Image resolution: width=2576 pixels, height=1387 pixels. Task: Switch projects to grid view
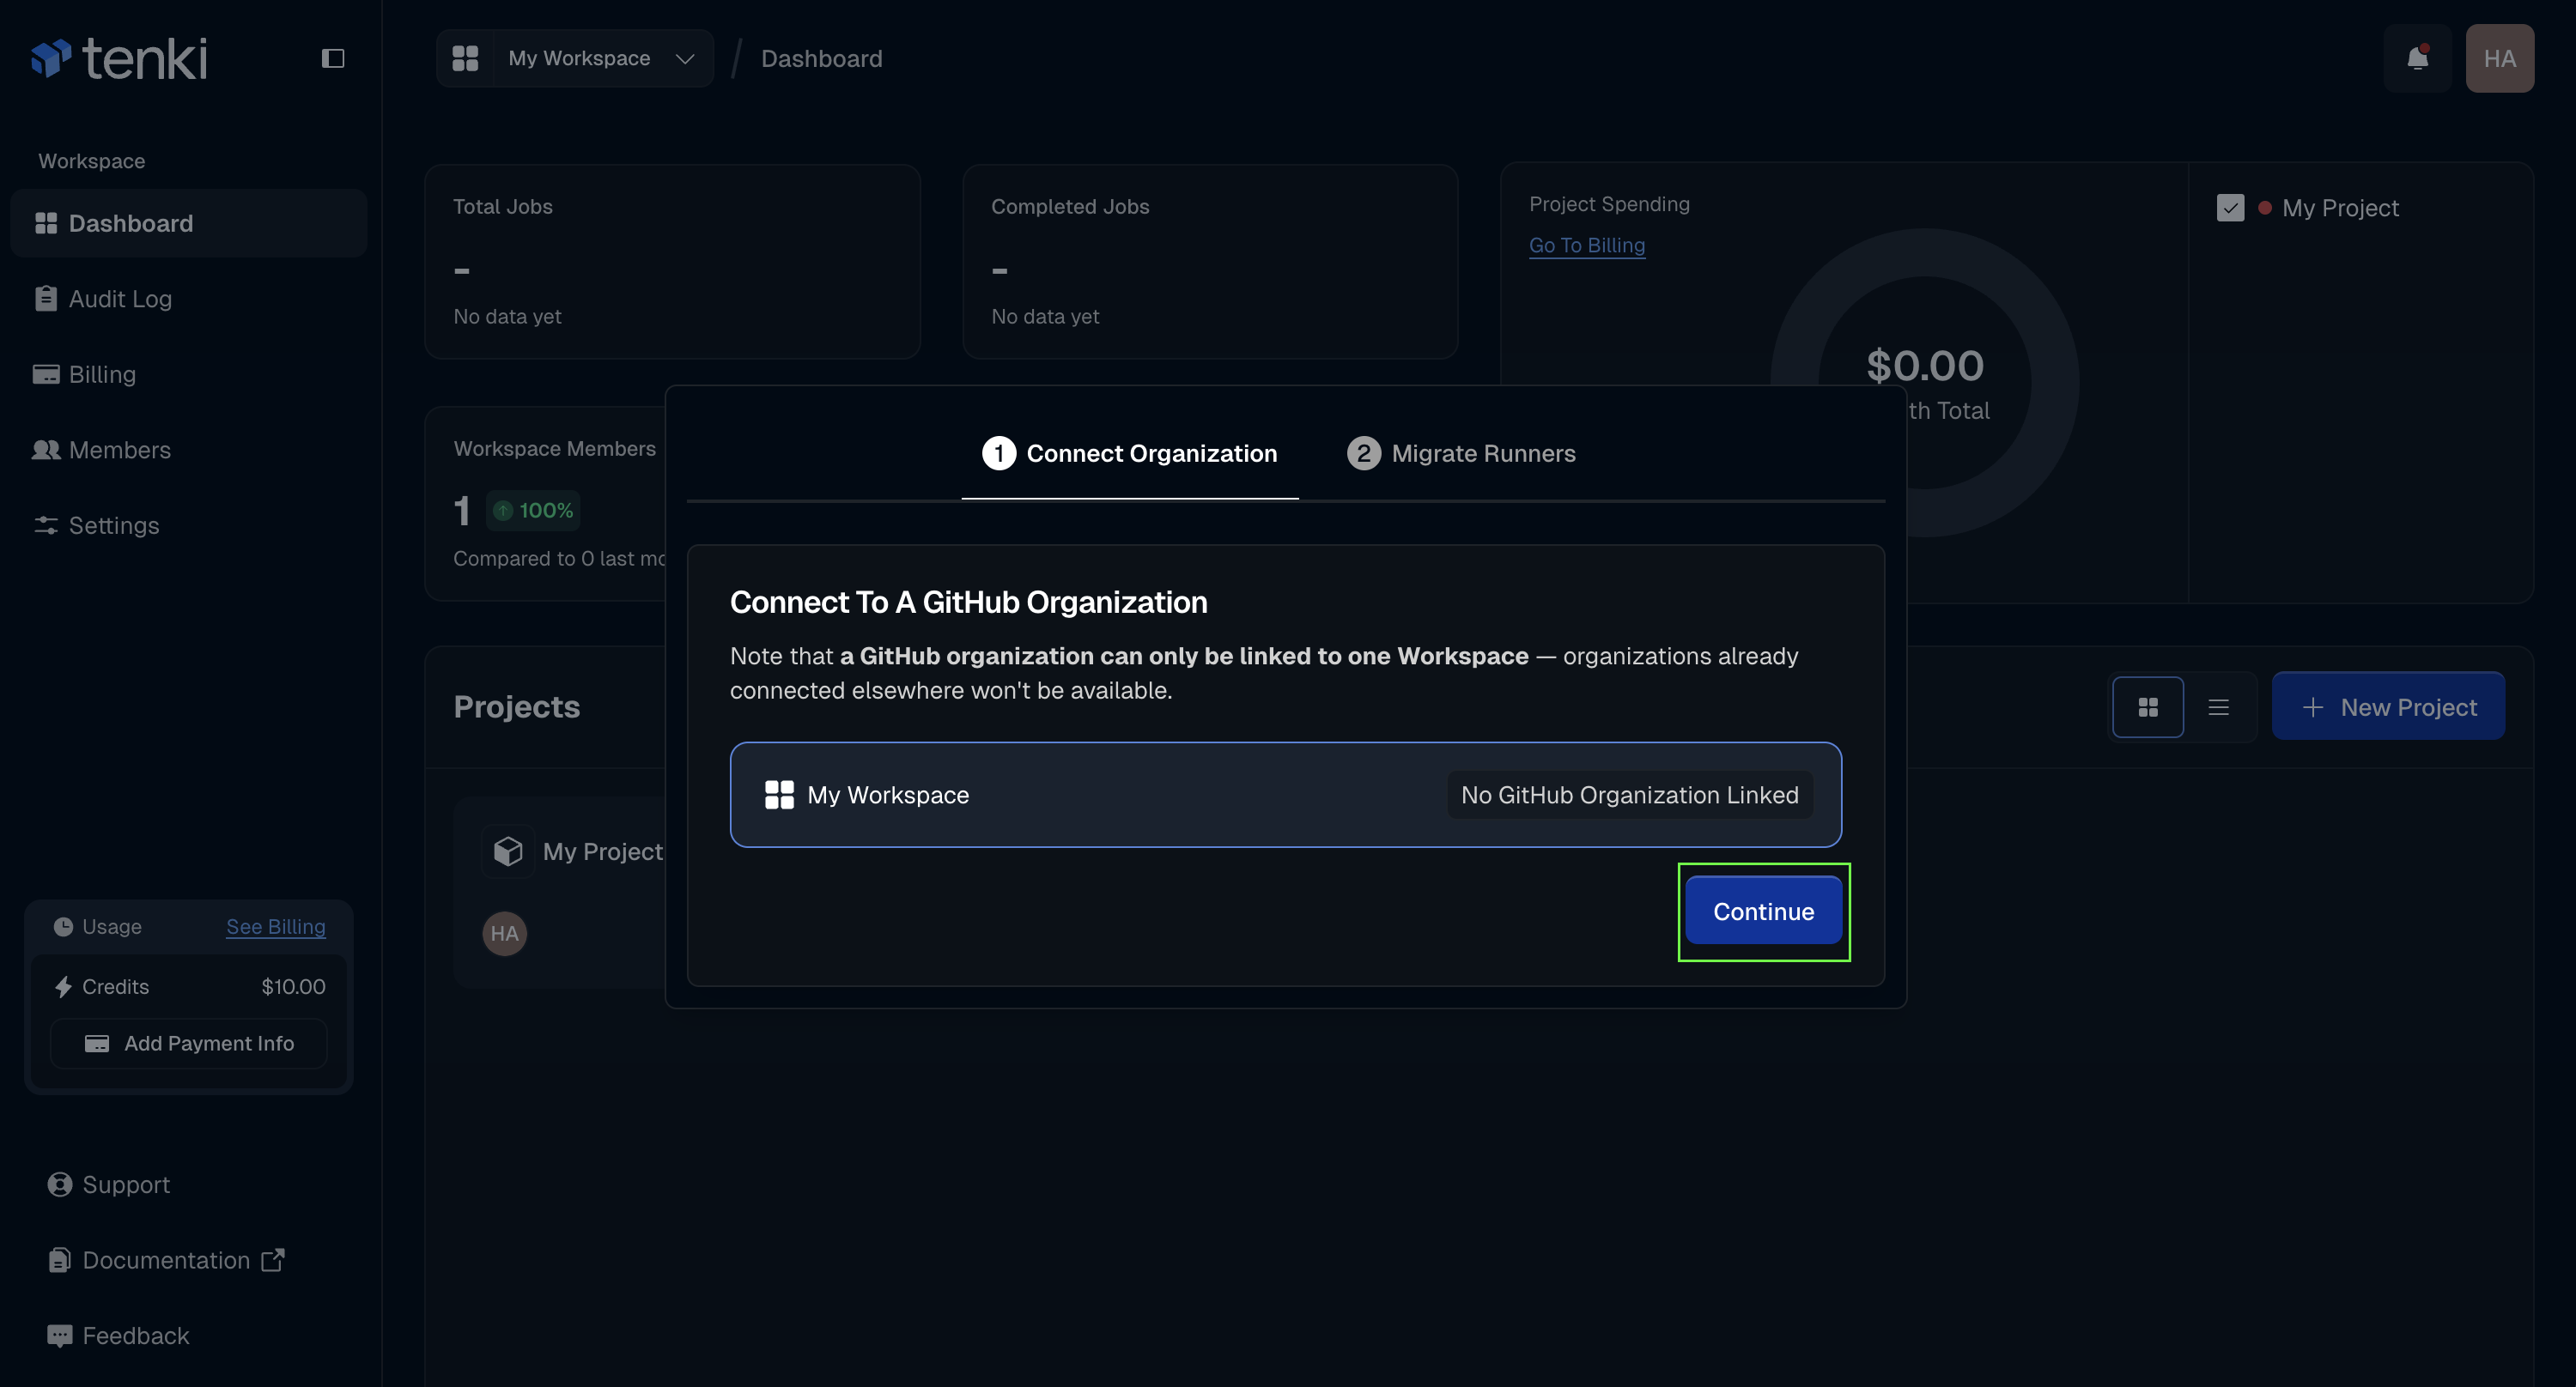click(x=2147, y=706)
